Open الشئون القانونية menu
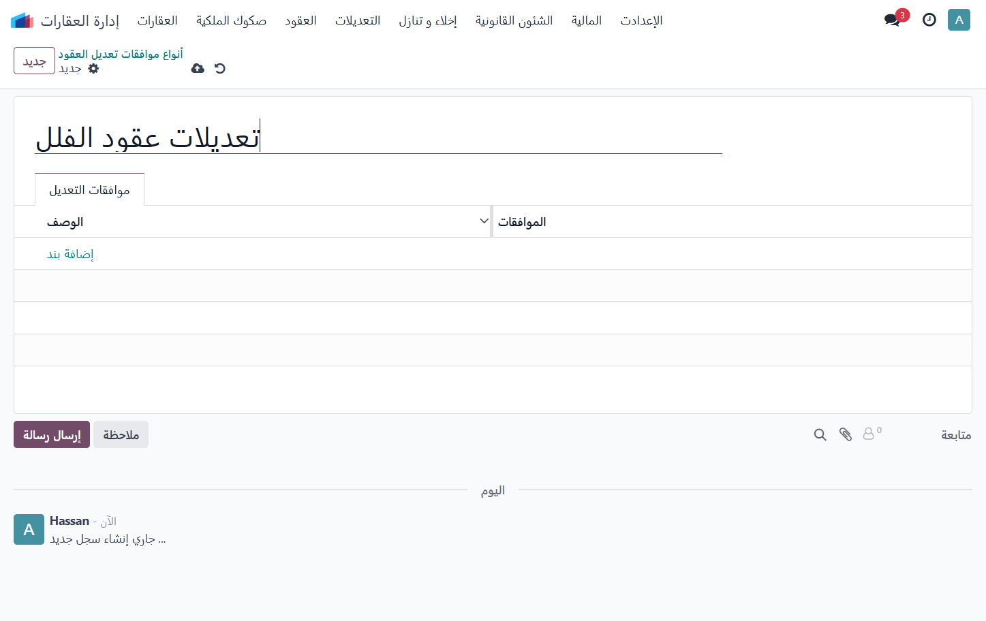 (x=514, y=20)
